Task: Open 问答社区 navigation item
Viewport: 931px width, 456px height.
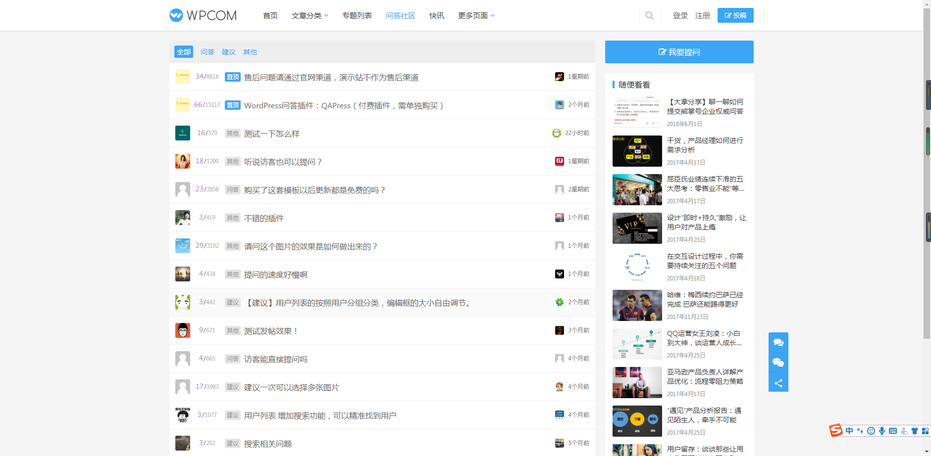Action: pyautogui.click(x=401, y=16)
